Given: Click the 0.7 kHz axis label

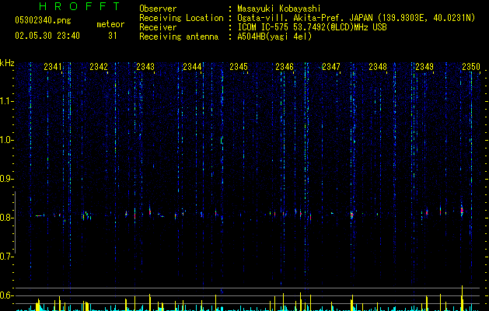Looking at the screenshot, I should click(6, 257).
